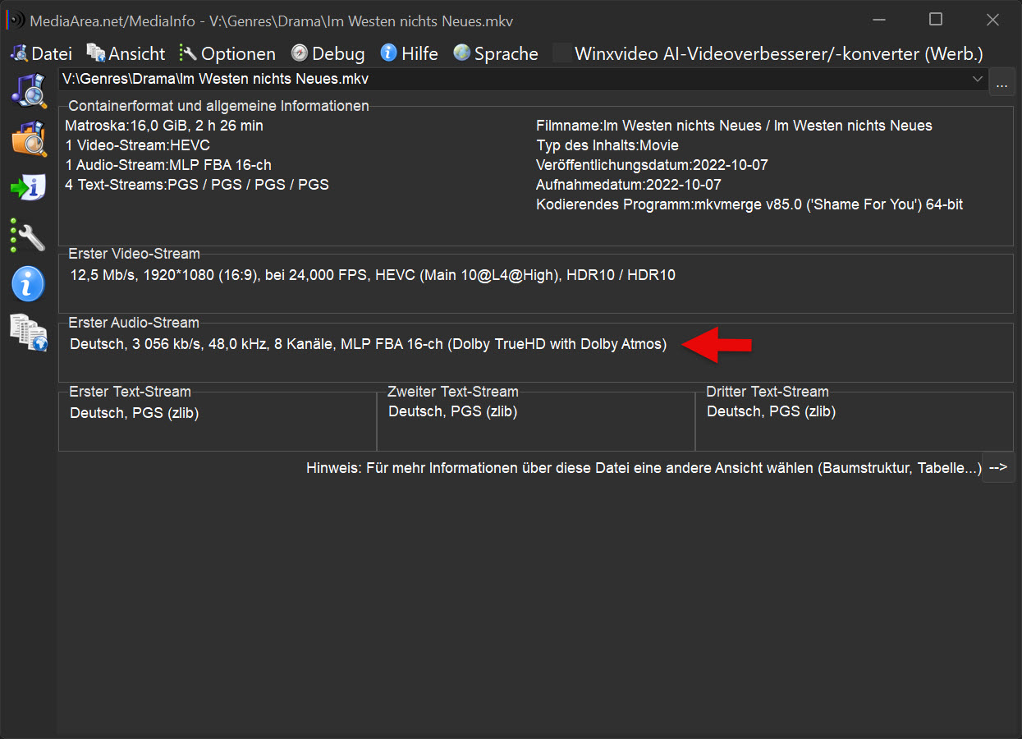Click the export sidebar icon with green arrow

(x=29, y=187)
